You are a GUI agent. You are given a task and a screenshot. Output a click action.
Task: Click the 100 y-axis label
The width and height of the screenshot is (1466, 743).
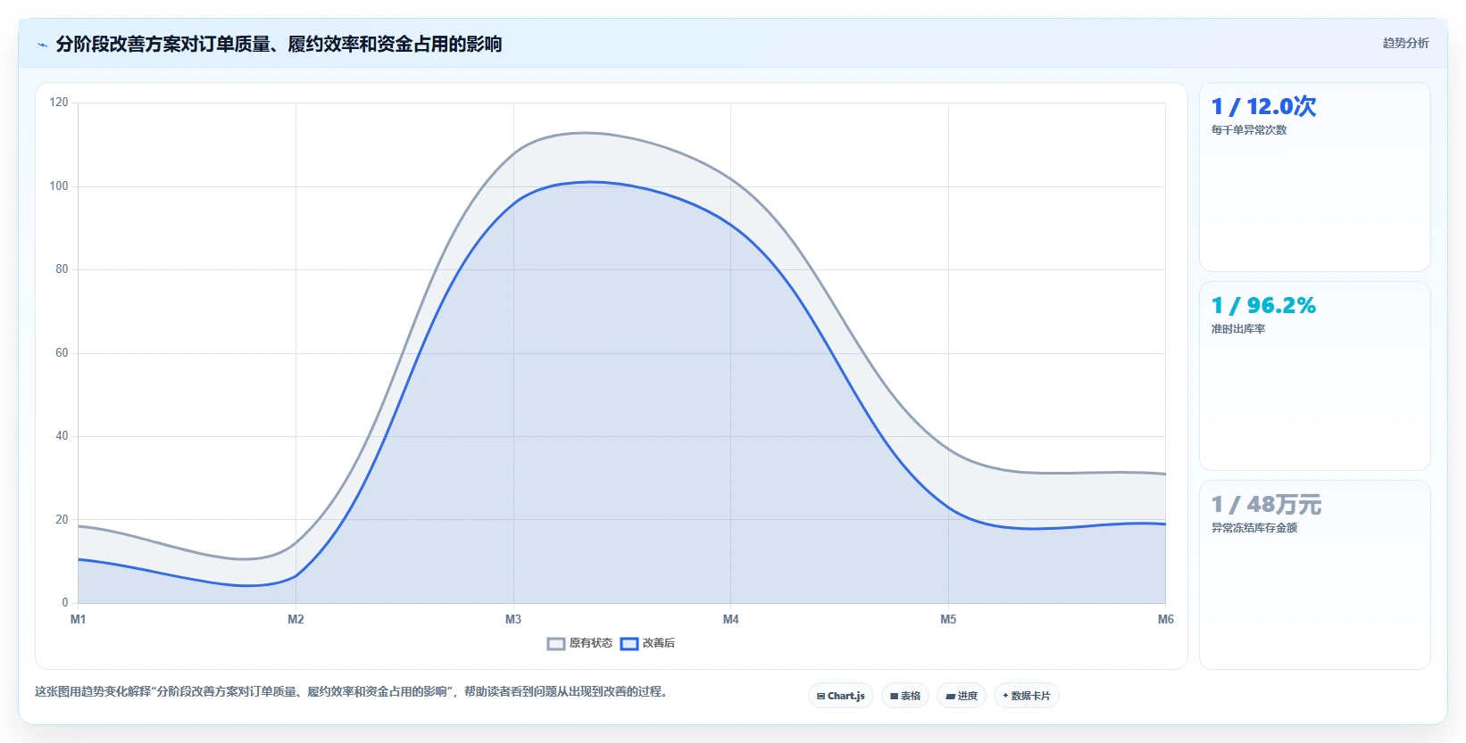59,186
